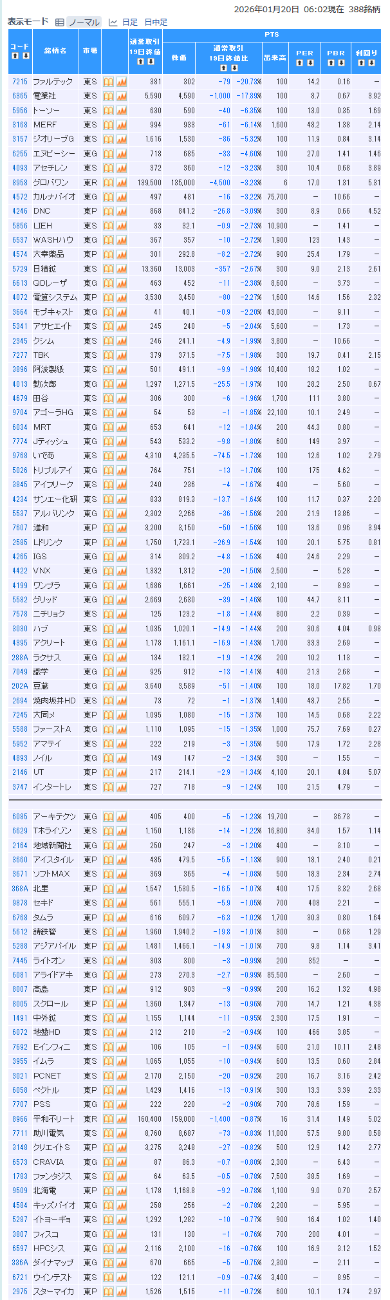Switch display mode to 日足
Viewport: 390px width, 1300px height.
click(129, 23)
